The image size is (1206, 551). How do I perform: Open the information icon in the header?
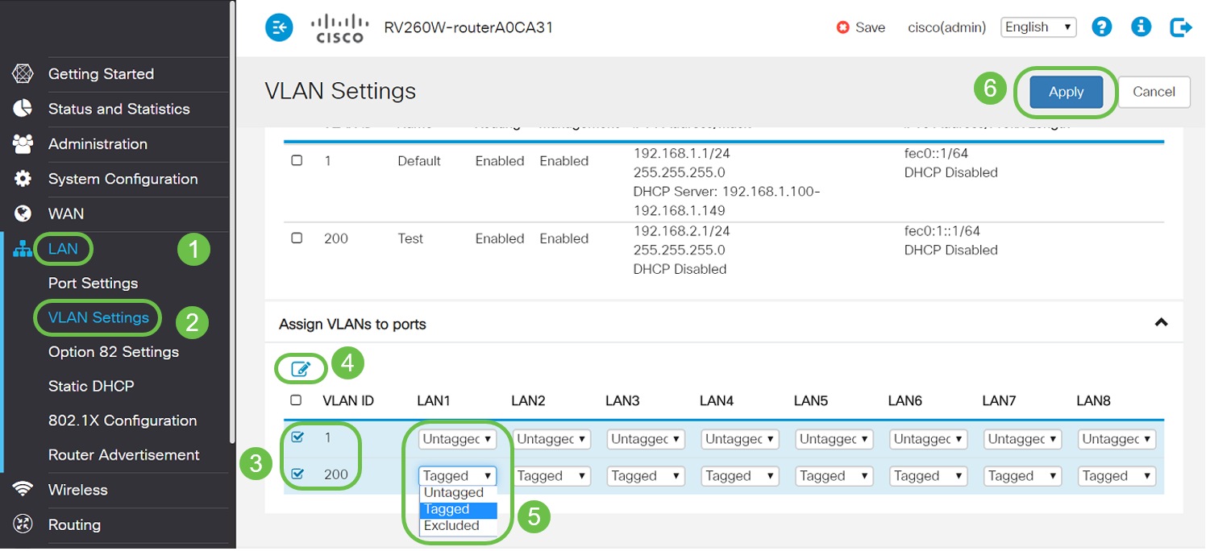pos(1141,27)
